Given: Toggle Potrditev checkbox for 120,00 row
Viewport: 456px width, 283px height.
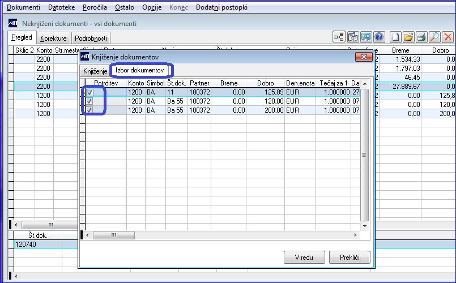Looking at the screenshot, I should pos(90,101).
